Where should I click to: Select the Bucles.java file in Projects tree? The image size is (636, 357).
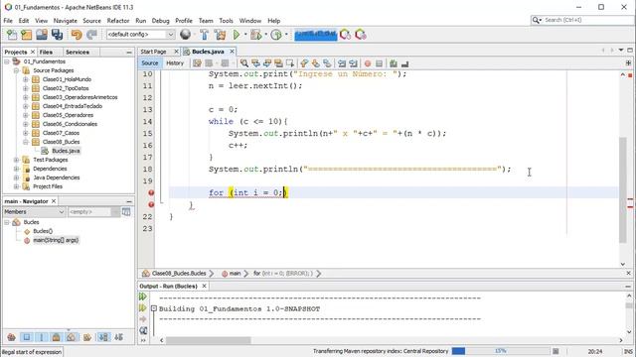[66, 151]
